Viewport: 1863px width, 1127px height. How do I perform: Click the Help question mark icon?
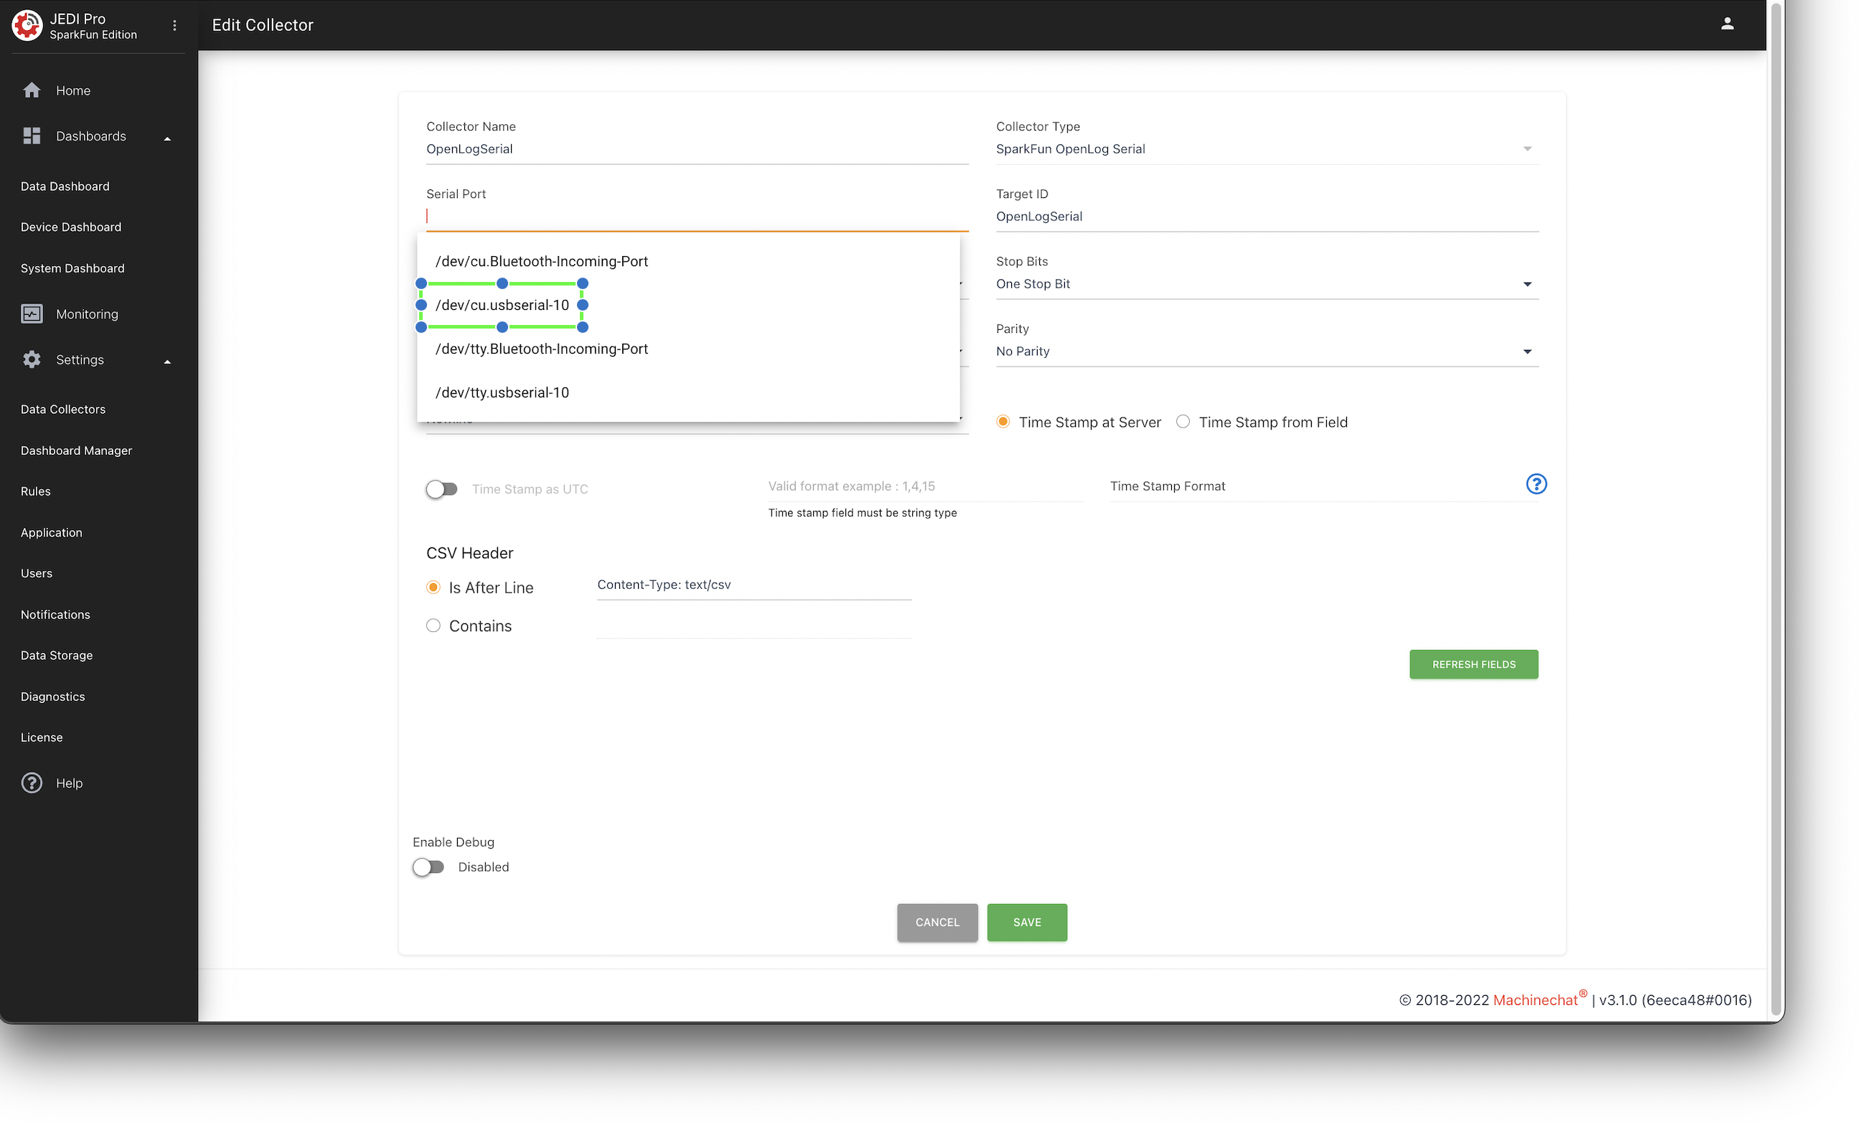coord(32,783)
